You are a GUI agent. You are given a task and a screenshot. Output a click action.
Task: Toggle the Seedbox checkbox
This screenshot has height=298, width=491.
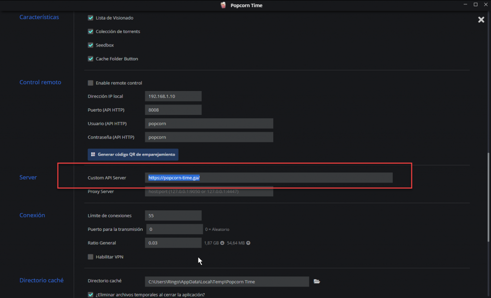pyautogui.click(x=91, y=45)
